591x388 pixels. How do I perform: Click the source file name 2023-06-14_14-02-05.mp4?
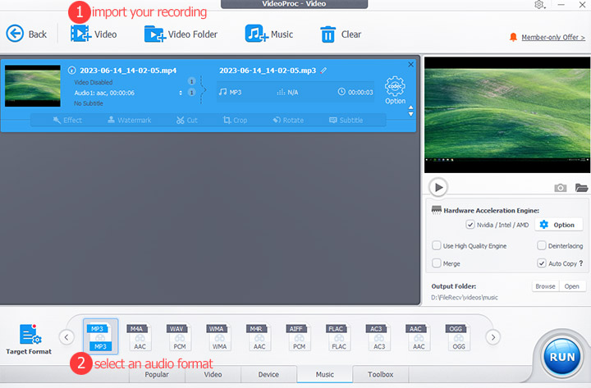tap(128, 71)
